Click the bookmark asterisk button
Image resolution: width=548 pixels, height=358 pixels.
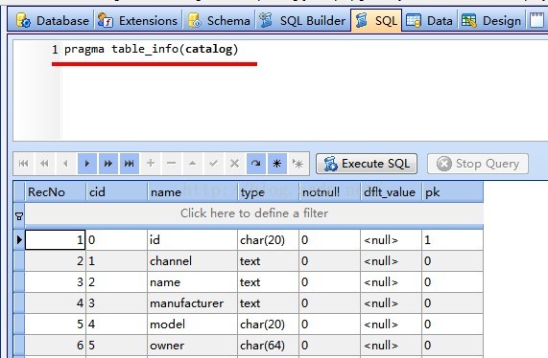point(277,163)
